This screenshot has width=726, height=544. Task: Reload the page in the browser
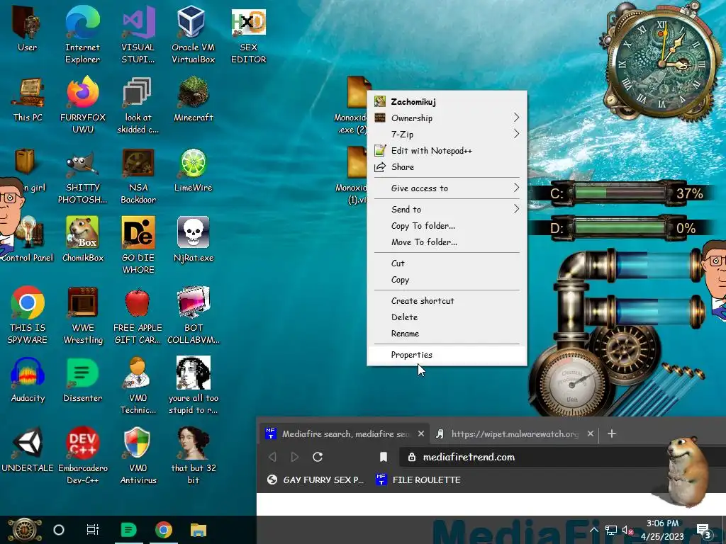coord(318,457)
